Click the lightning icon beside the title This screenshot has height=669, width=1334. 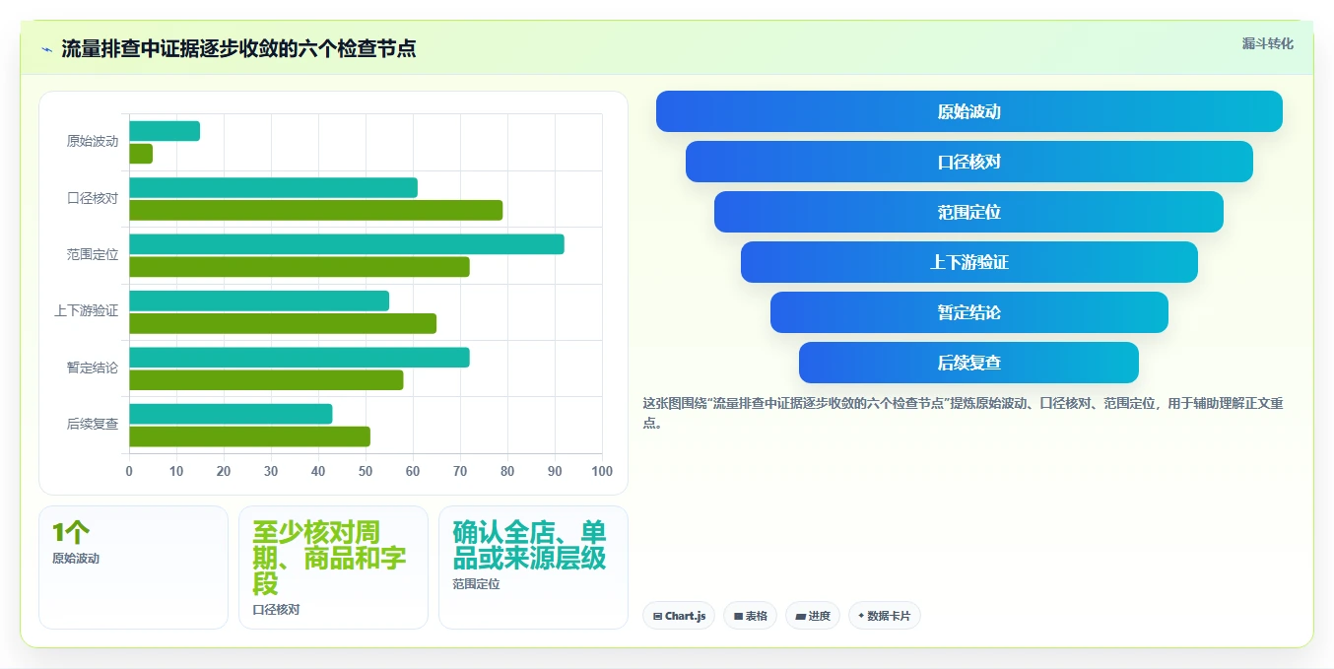point(46,49)
